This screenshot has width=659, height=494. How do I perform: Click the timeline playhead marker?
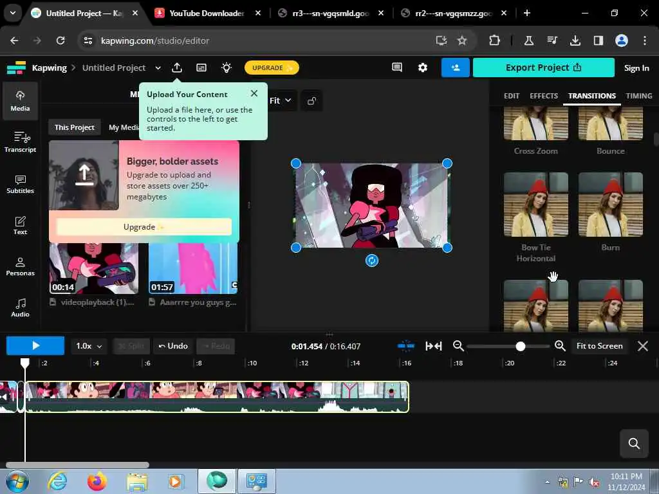tap(25, 362)
